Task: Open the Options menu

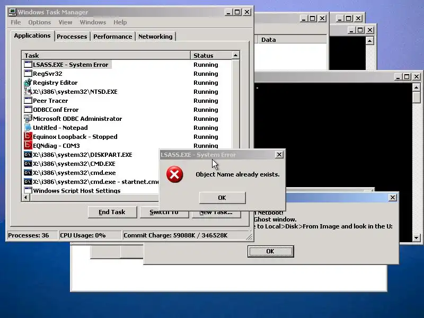Action: click(39, 22)
